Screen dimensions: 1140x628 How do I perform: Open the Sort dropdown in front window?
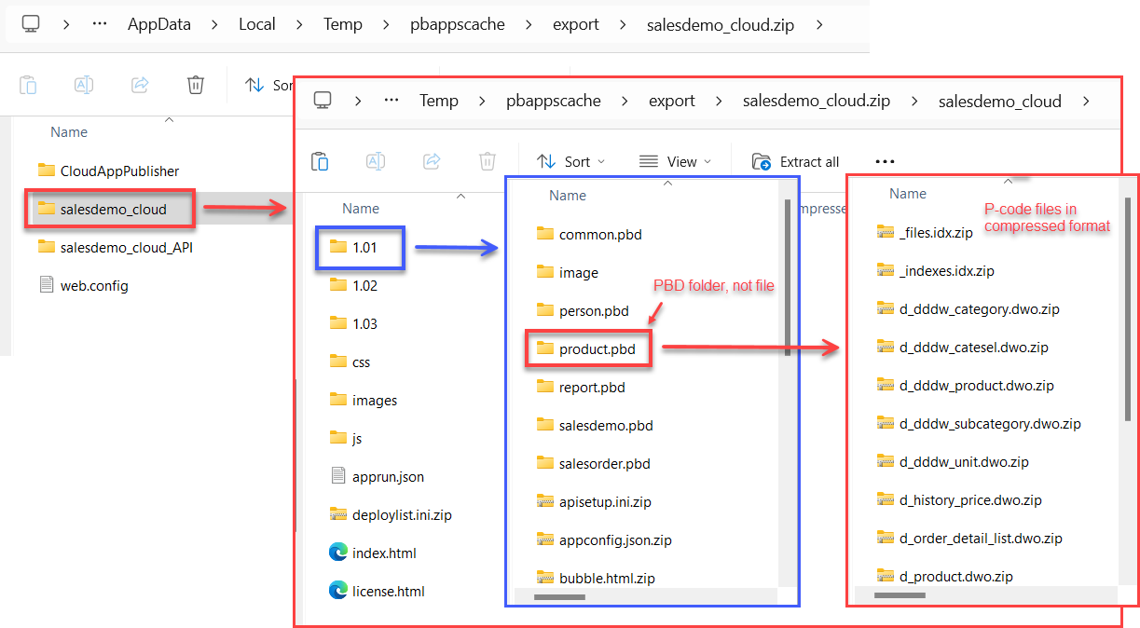point(571,161)
